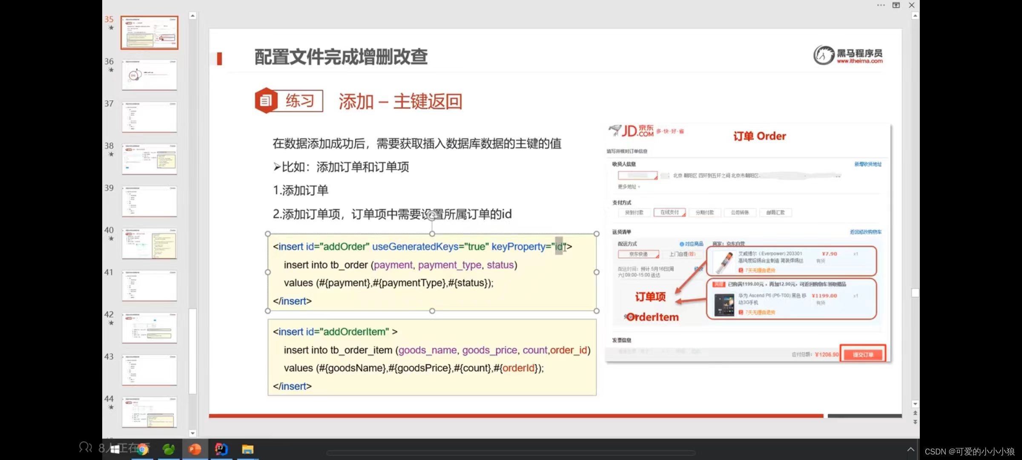Click the restore window display icon
This screenshot has height=460, width=1022.
(x=896, y=5)
